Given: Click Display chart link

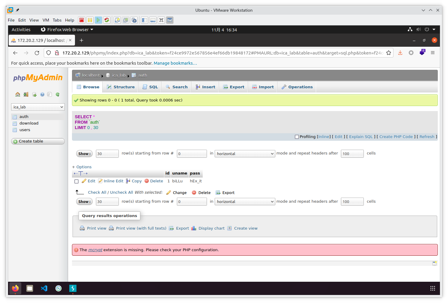Looking at the screenshot, I should [211, 228].
